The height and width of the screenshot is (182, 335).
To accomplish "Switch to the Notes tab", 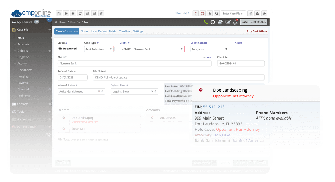I will [84, 31].
